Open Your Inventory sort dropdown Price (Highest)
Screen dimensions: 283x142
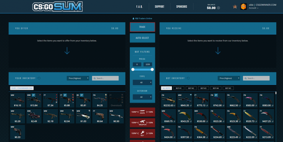point(78,78)
